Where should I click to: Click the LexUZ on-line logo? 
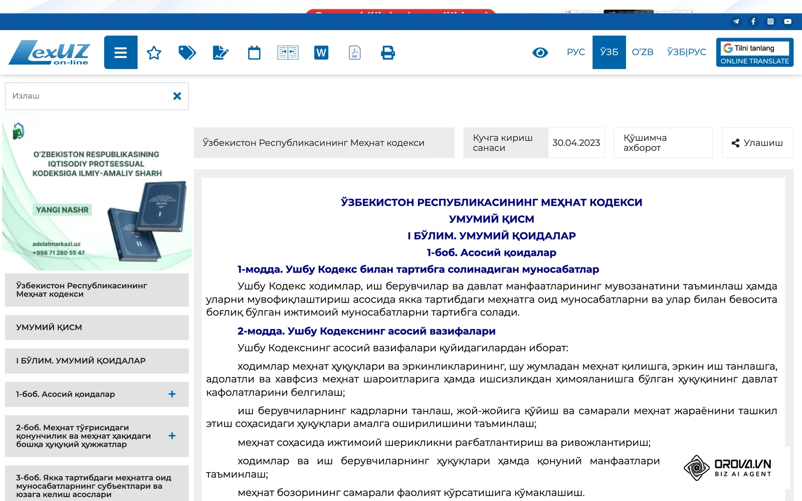point(50,53)
